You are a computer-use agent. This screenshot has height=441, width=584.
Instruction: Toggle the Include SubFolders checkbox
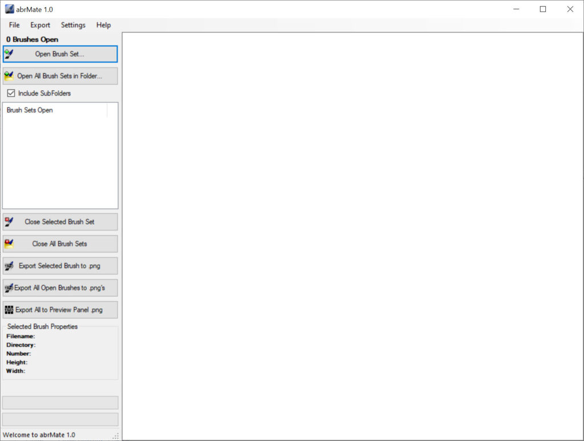(11, 93)
